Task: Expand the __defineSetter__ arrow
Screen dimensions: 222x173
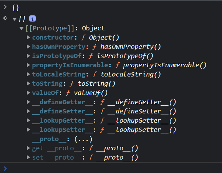Action: click(x=28, y=111)
